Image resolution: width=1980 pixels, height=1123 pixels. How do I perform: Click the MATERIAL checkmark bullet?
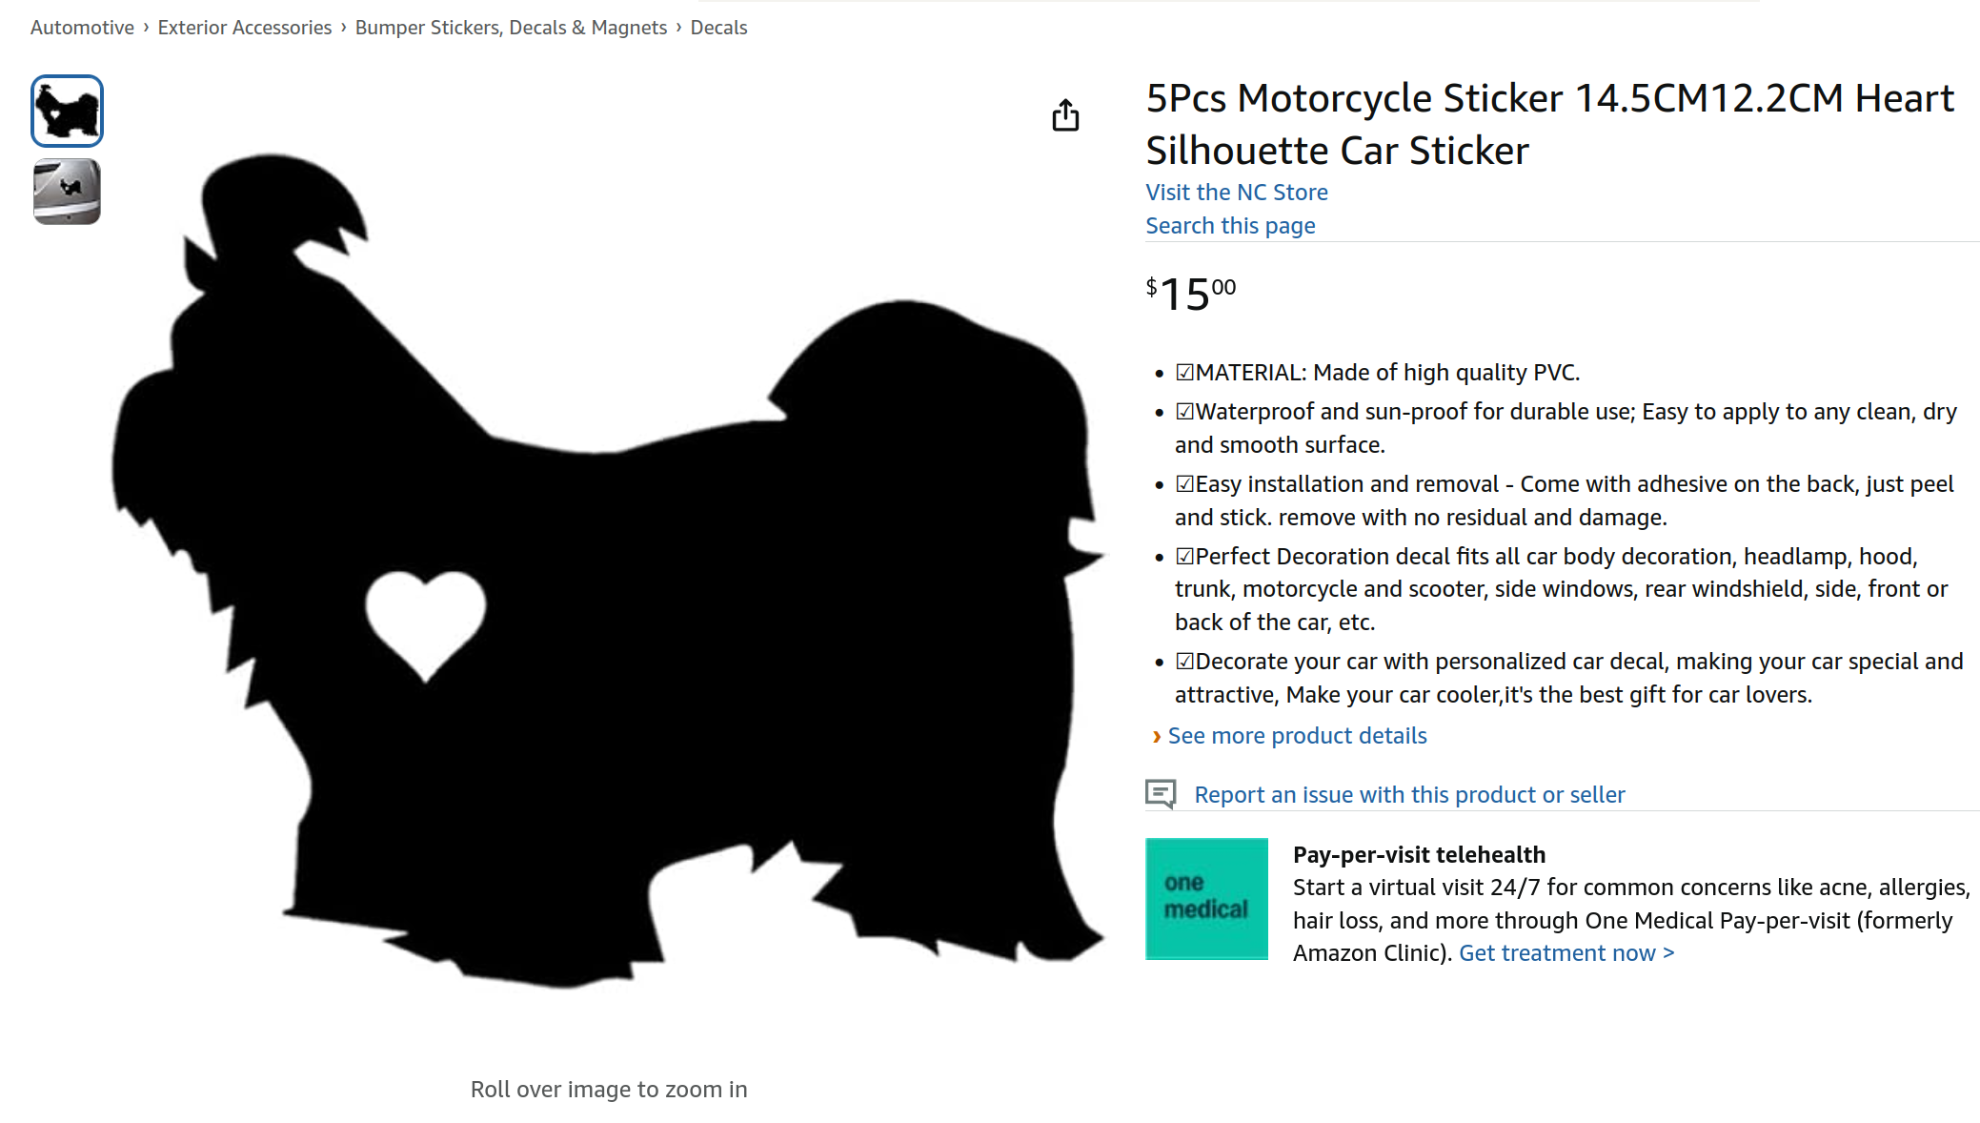click(x=1184, y=373)
